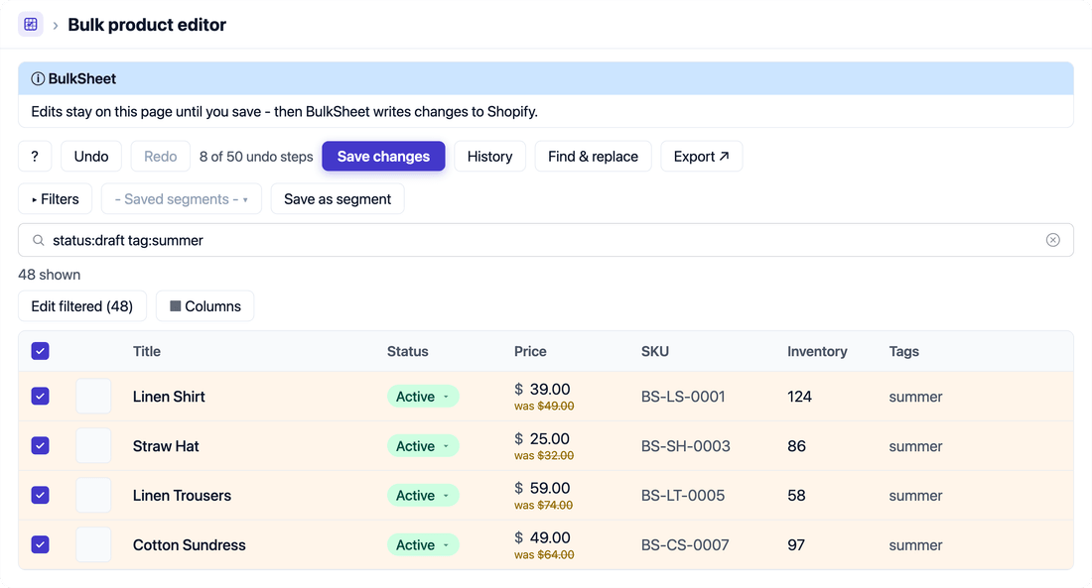Uncheck the Linen Shirt row checkbox
This screenshot has height=588, width=1092.
tap(41, 397)
